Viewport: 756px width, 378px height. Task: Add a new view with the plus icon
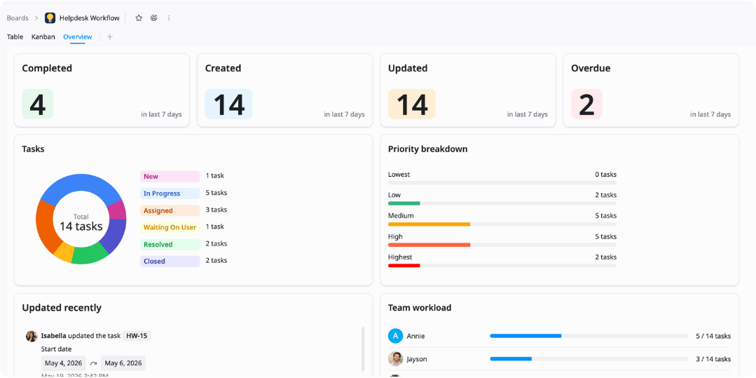pyautogui.click(x=110, y=36)
